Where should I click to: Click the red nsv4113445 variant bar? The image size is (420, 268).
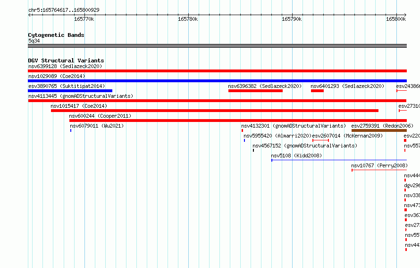coord(217,101)
